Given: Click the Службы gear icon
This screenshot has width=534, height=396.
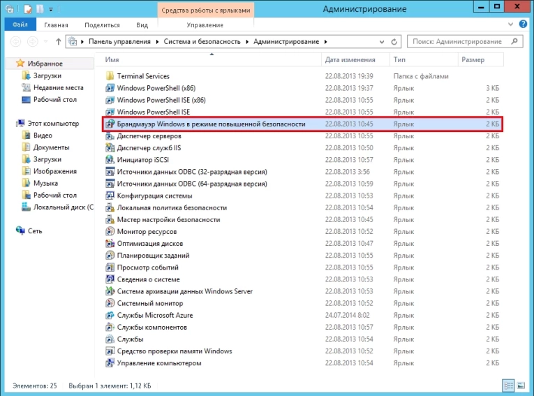Looking at the screenshot, I should coord(110,339).
